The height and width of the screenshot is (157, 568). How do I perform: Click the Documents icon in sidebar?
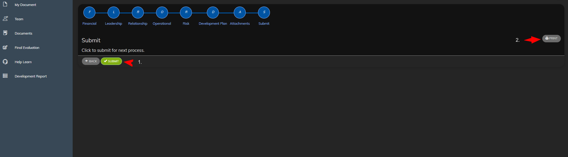[x=5, y=33]
